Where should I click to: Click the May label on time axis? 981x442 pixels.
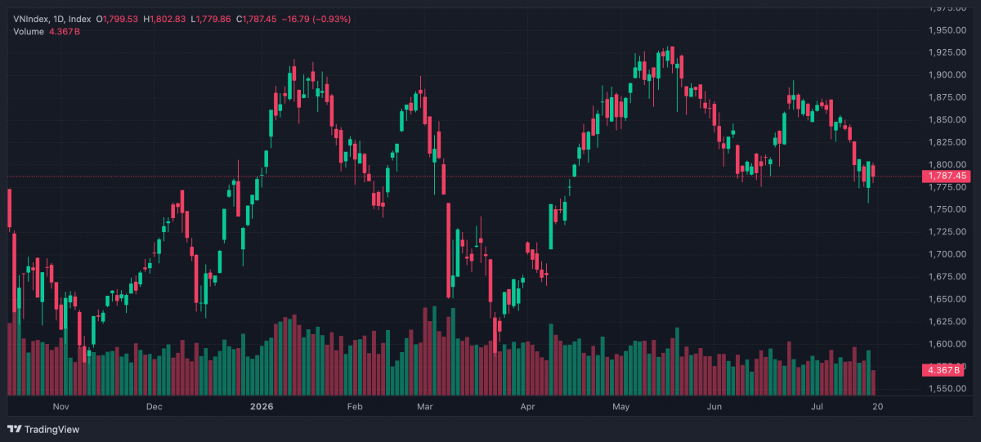622,406
